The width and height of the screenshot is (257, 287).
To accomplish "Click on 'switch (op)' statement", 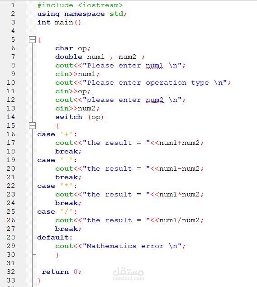I will [80, 117].
